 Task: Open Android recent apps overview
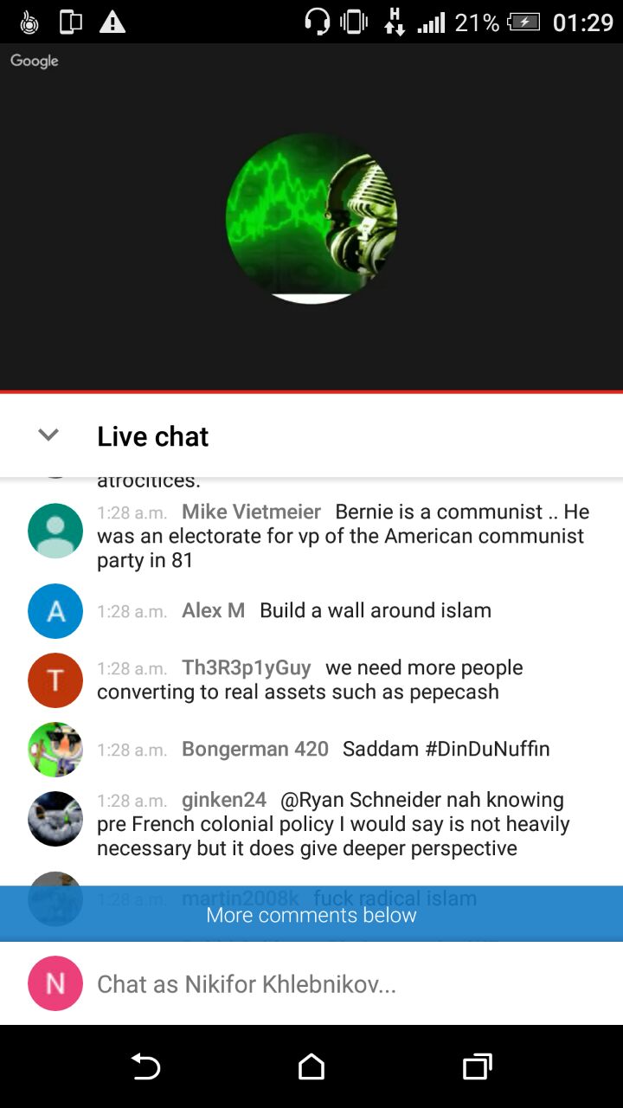477,1066
